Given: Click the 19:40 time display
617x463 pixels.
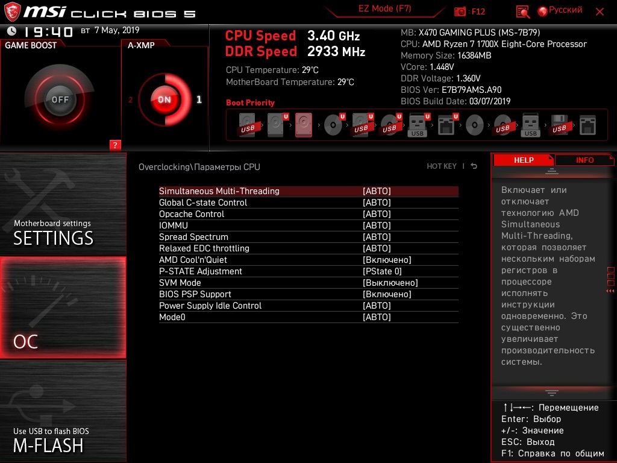Looking at the screenshot, I should click(49, 31).
